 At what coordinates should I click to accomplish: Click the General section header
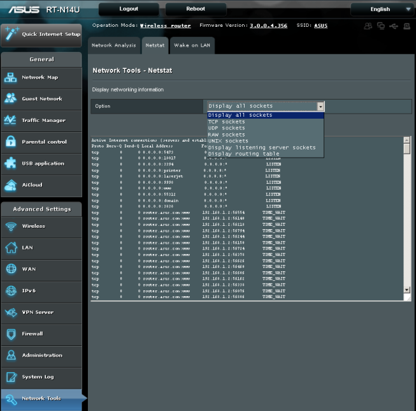click(x=41, y=59)
